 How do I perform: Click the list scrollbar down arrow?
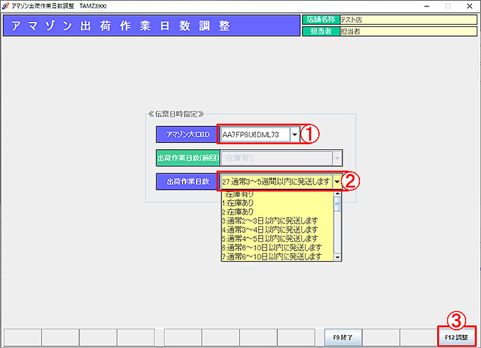[x=337, y=257]
